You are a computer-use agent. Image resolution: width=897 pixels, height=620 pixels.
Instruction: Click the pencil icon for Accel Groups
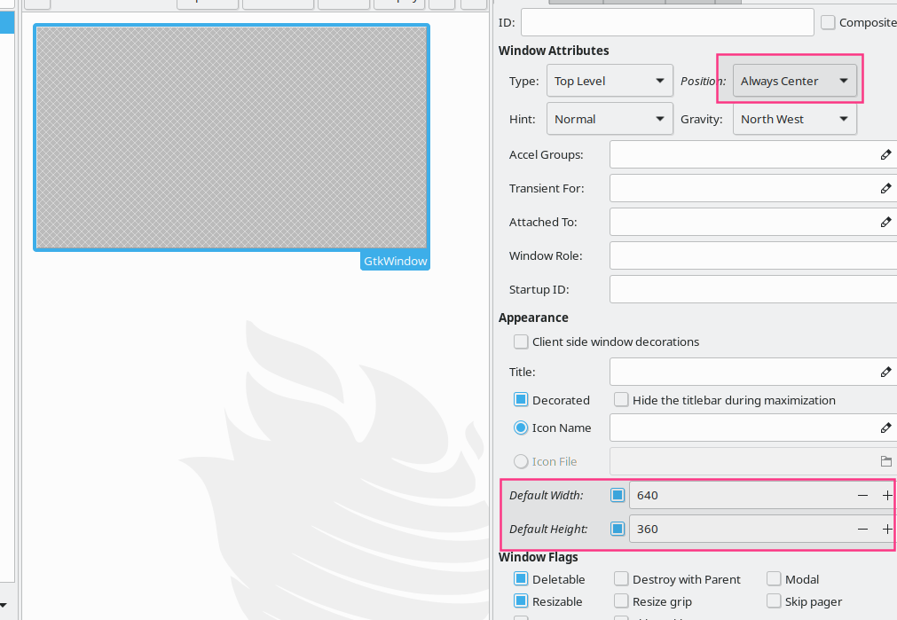(x=885, y=154)
